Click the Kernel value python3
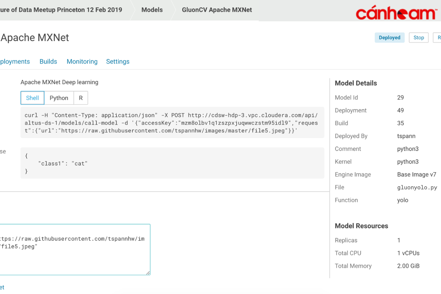Screen dimensions: 441x294 (408, 162)
